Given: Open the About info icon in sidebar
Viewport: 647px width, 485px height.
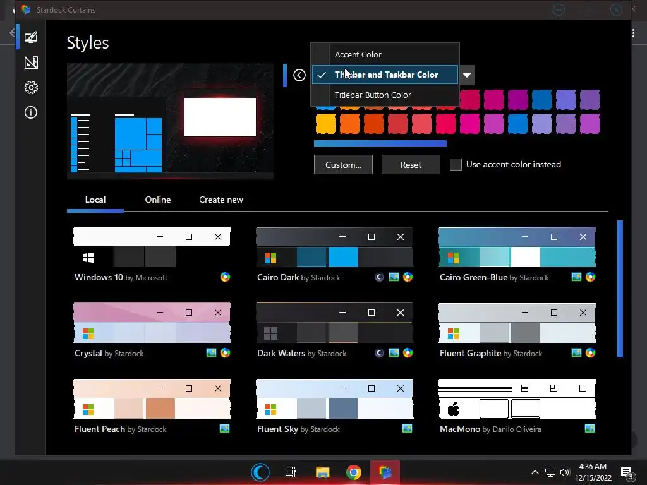Looking at the screenshot, I should click(x=31, y=112).
